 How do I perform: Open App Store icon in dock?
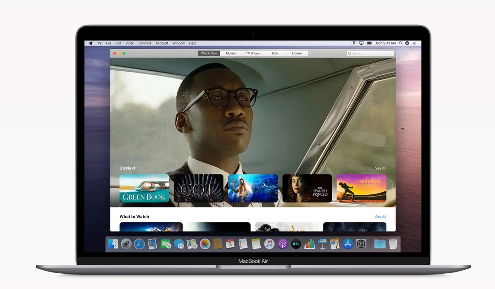pos(347,244)
